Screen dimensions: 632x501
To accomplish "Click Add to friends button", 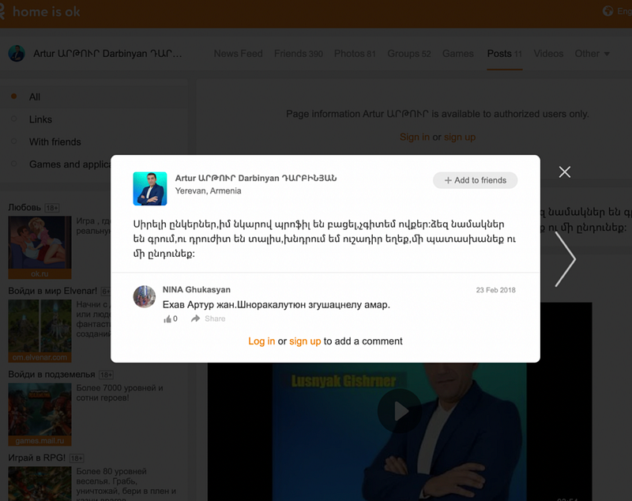I will [476, 180].
